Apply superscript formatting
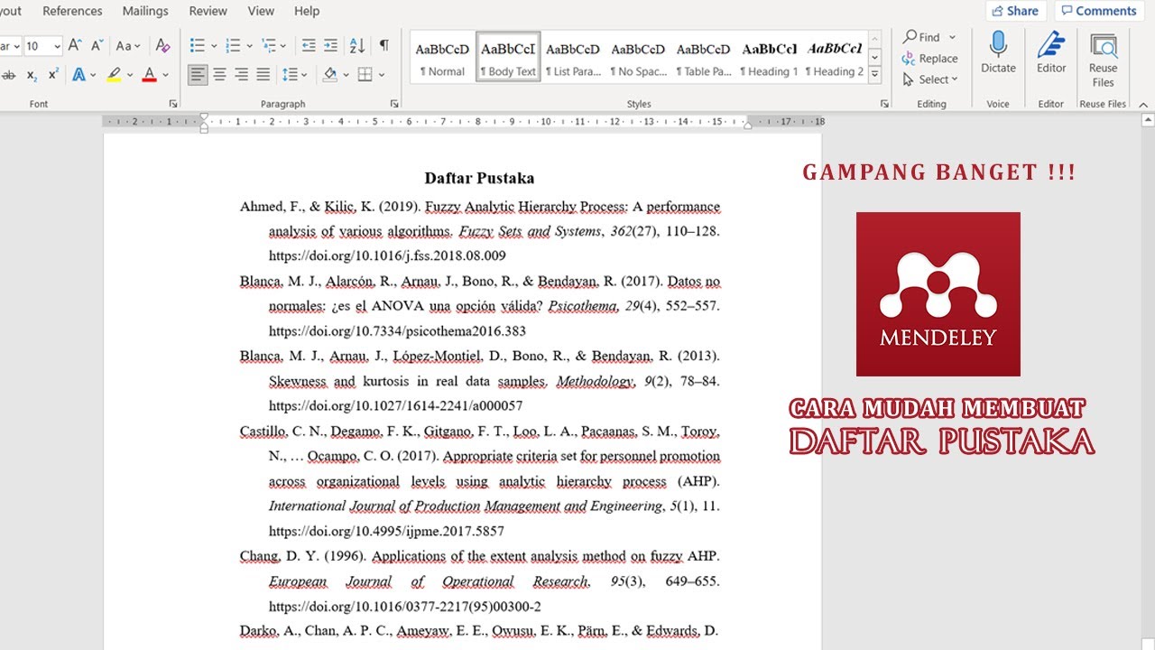This screenshot has height=650, width=1155. pos(53,75)
